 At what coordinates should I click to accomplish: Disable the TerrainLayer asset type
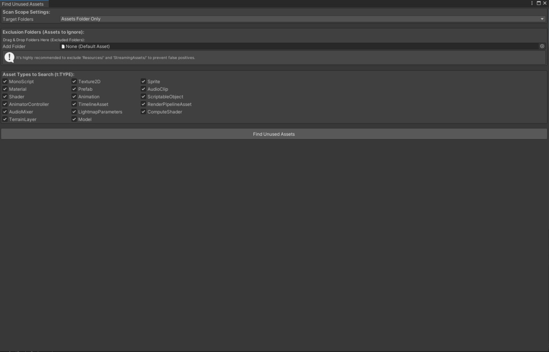click(5, 119)
